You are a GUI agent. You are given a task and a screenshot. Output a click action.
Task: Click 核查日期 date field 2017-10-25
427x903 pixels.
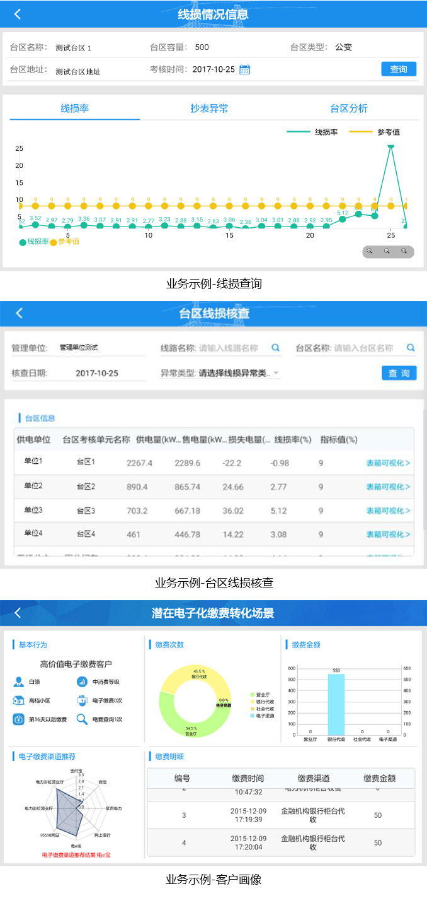97,373
